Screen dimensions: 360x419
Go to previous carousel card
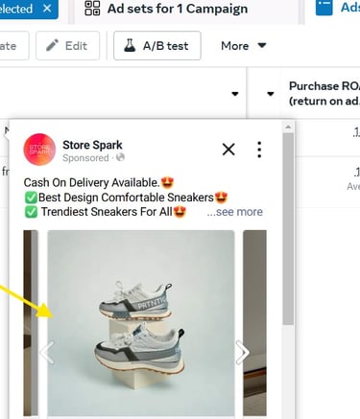point(47,352)
